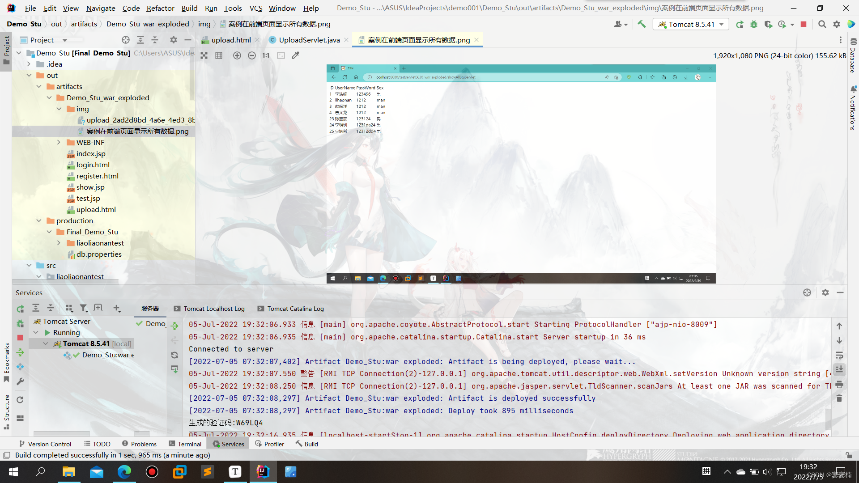Expand the WEB-INF folder

(59, 142)
